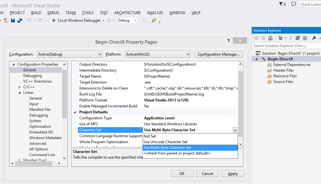Click the Header Files folder icon
The image size is (321, 184).
point(269,71)
